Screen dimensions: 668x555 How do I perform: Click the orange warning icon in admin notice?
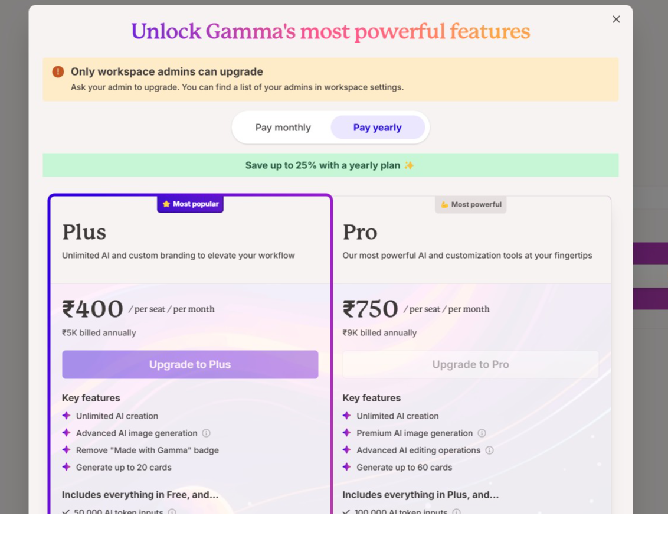point(58,72)
